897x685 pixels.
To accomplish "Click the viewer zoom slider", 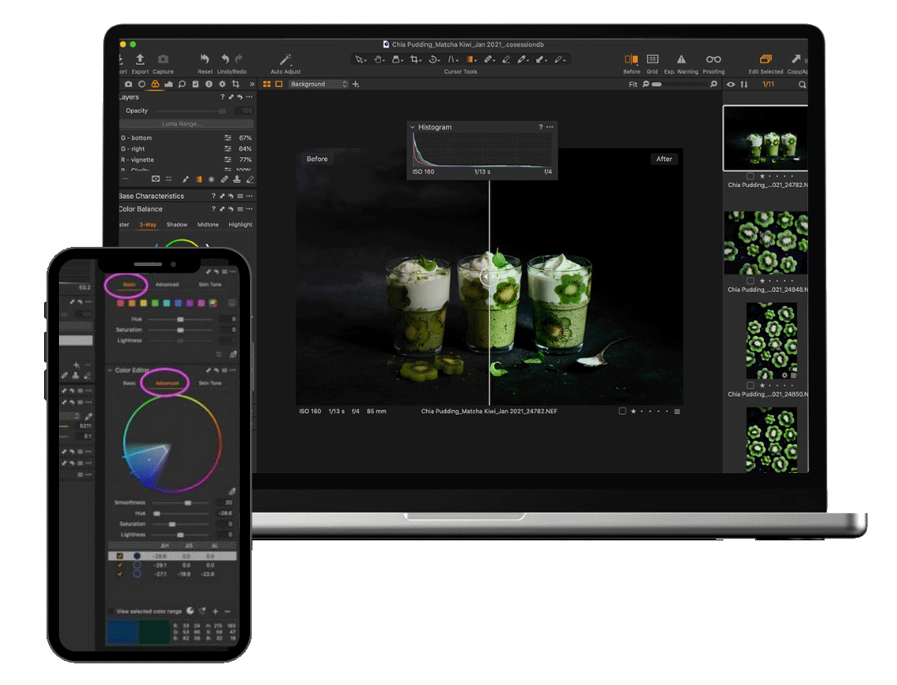I will tap(679, 84).
